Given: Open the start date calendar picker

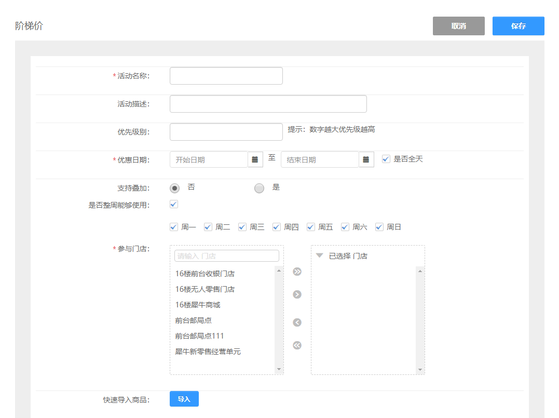Looking at the screenshot, I should pyautogui.click(x=255, y=159).
